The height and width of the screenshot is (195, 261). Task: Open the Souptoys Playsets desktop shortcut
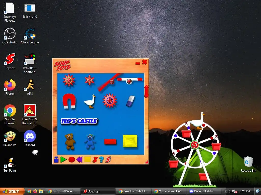pos(10,12)
